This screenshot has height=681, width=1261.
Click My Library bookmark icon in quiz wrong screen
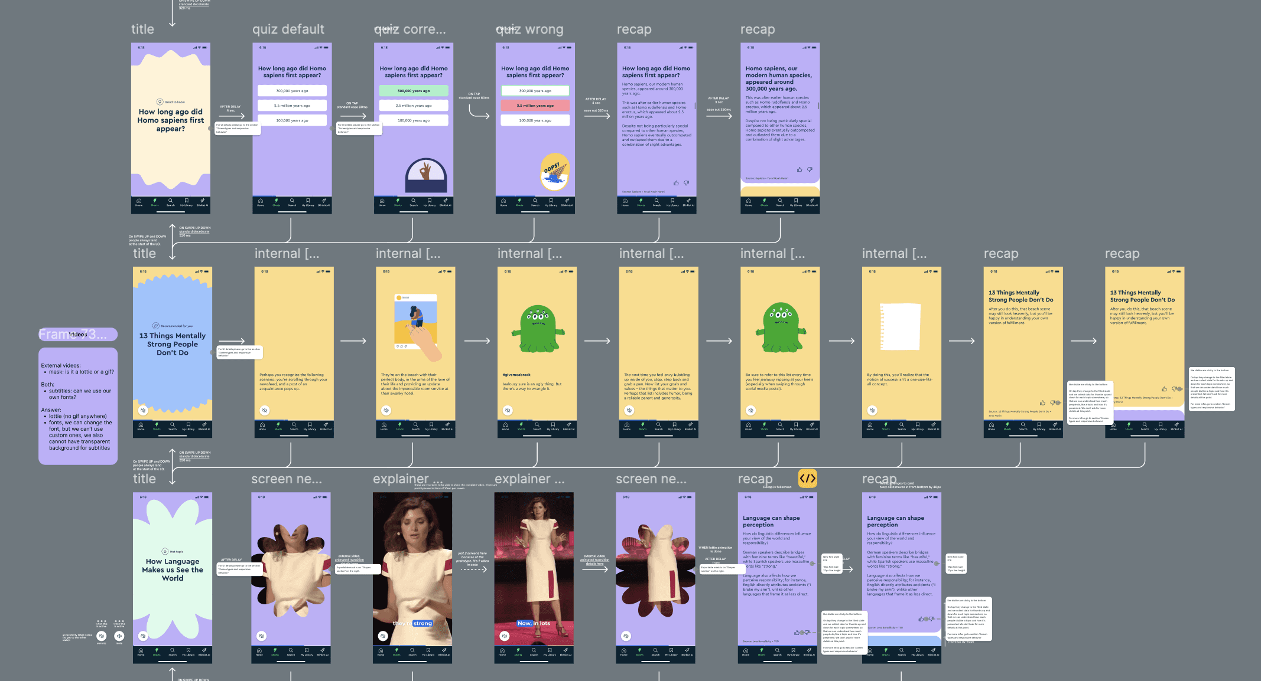(551, 202)
